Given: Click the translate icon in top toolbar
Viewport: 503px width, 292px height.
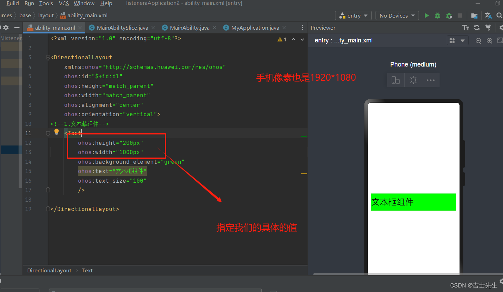Looking at the screenshot, I should 488,16.
